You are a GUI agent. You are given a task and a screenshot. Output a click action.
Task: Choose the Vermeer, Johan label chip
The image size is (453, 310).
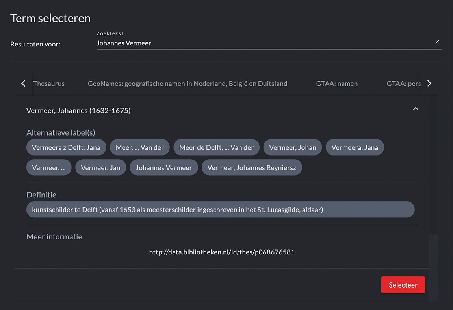click(292, 147)
